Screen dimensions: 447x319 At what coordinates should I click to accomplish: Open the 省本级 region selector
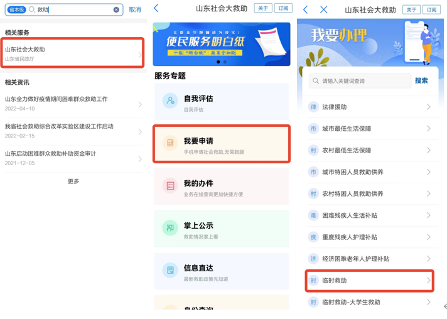(x=16, y=10)
